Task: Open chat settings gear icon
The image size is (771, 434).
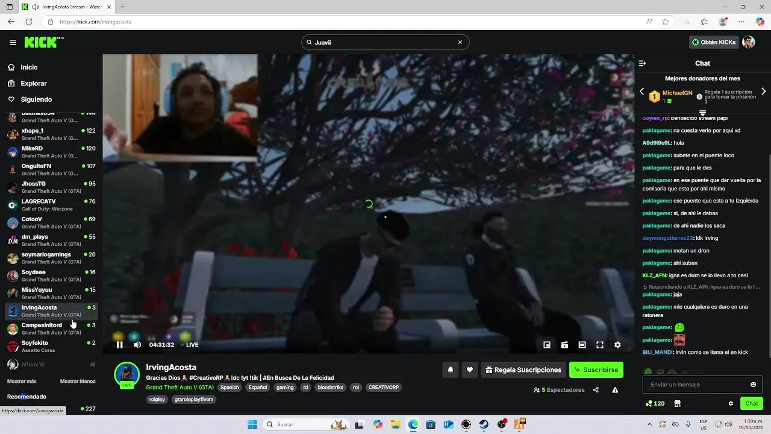Action: pyautogui.click(x=731, y=404)
